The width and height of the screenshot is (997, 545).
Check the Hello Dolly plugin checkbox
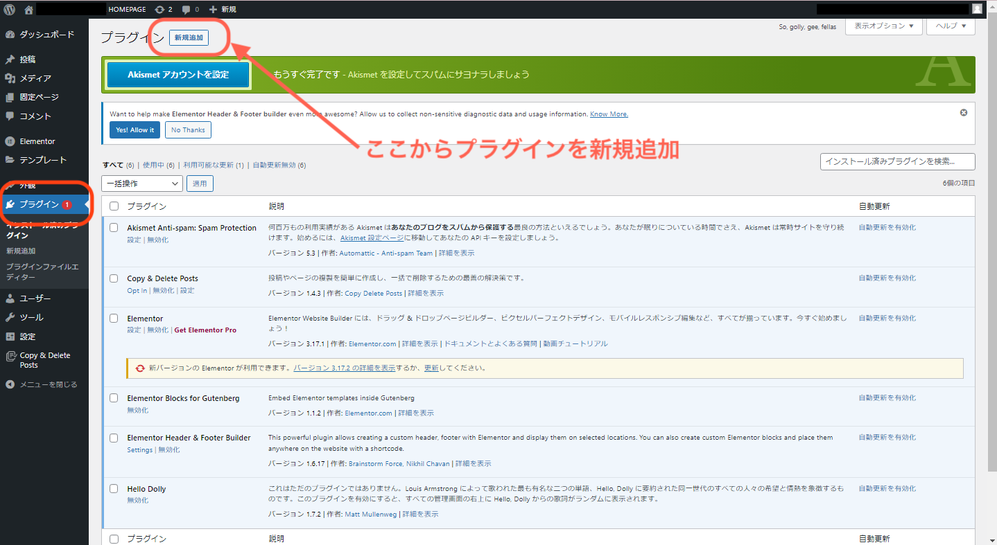[114, 489]
